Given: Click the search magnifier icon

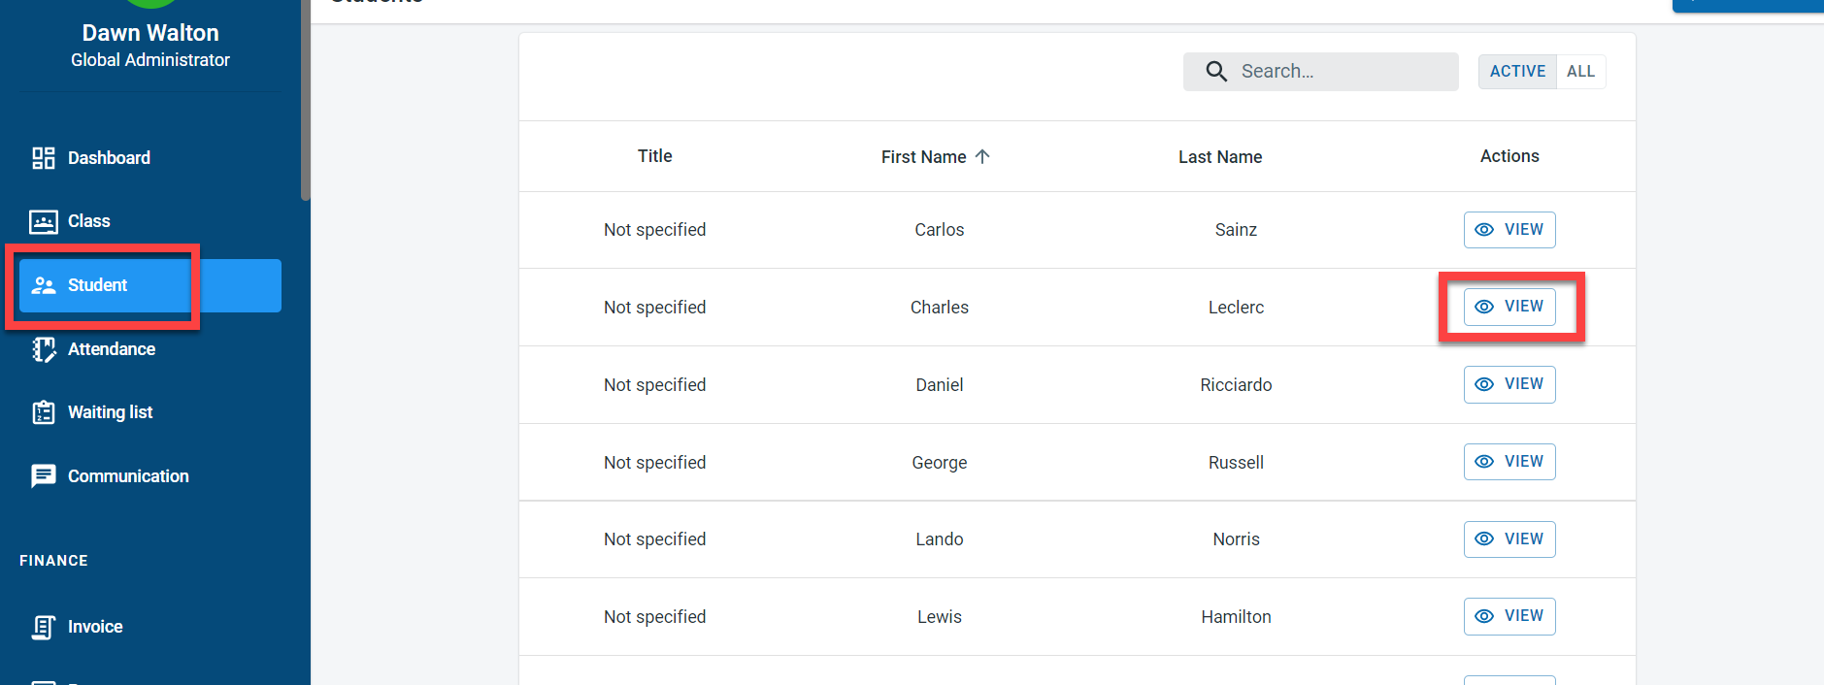Looking at the screenshot, I should pyautogui.click(x=1215, y=72).
